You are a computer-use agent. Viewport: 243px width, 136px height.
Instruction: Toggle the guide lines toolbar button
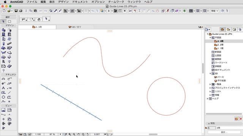click(65, 11)
